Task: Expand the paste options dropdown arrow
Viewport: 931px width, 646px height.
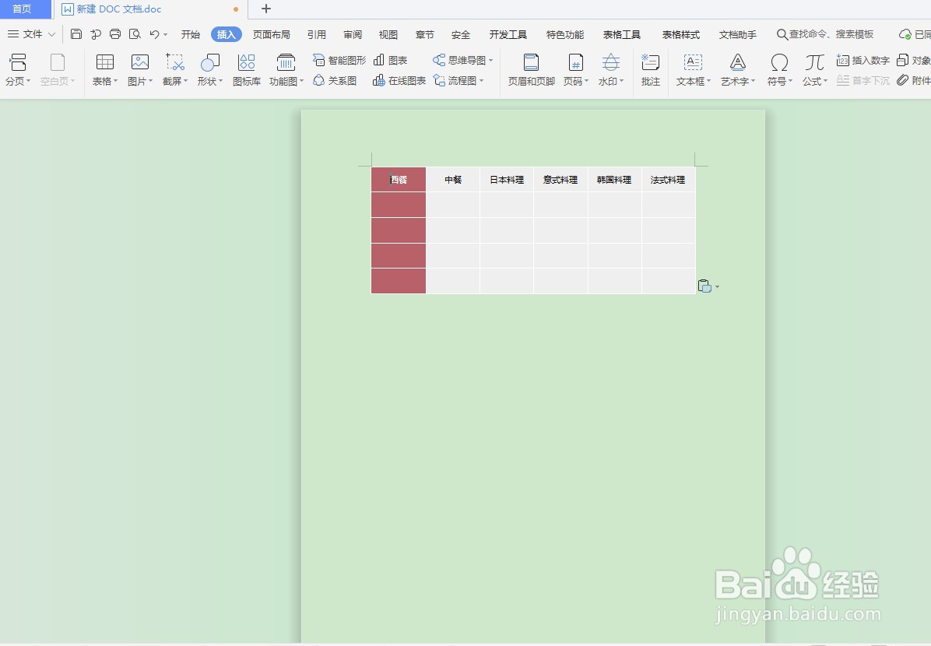Action: tap(717, 286)
